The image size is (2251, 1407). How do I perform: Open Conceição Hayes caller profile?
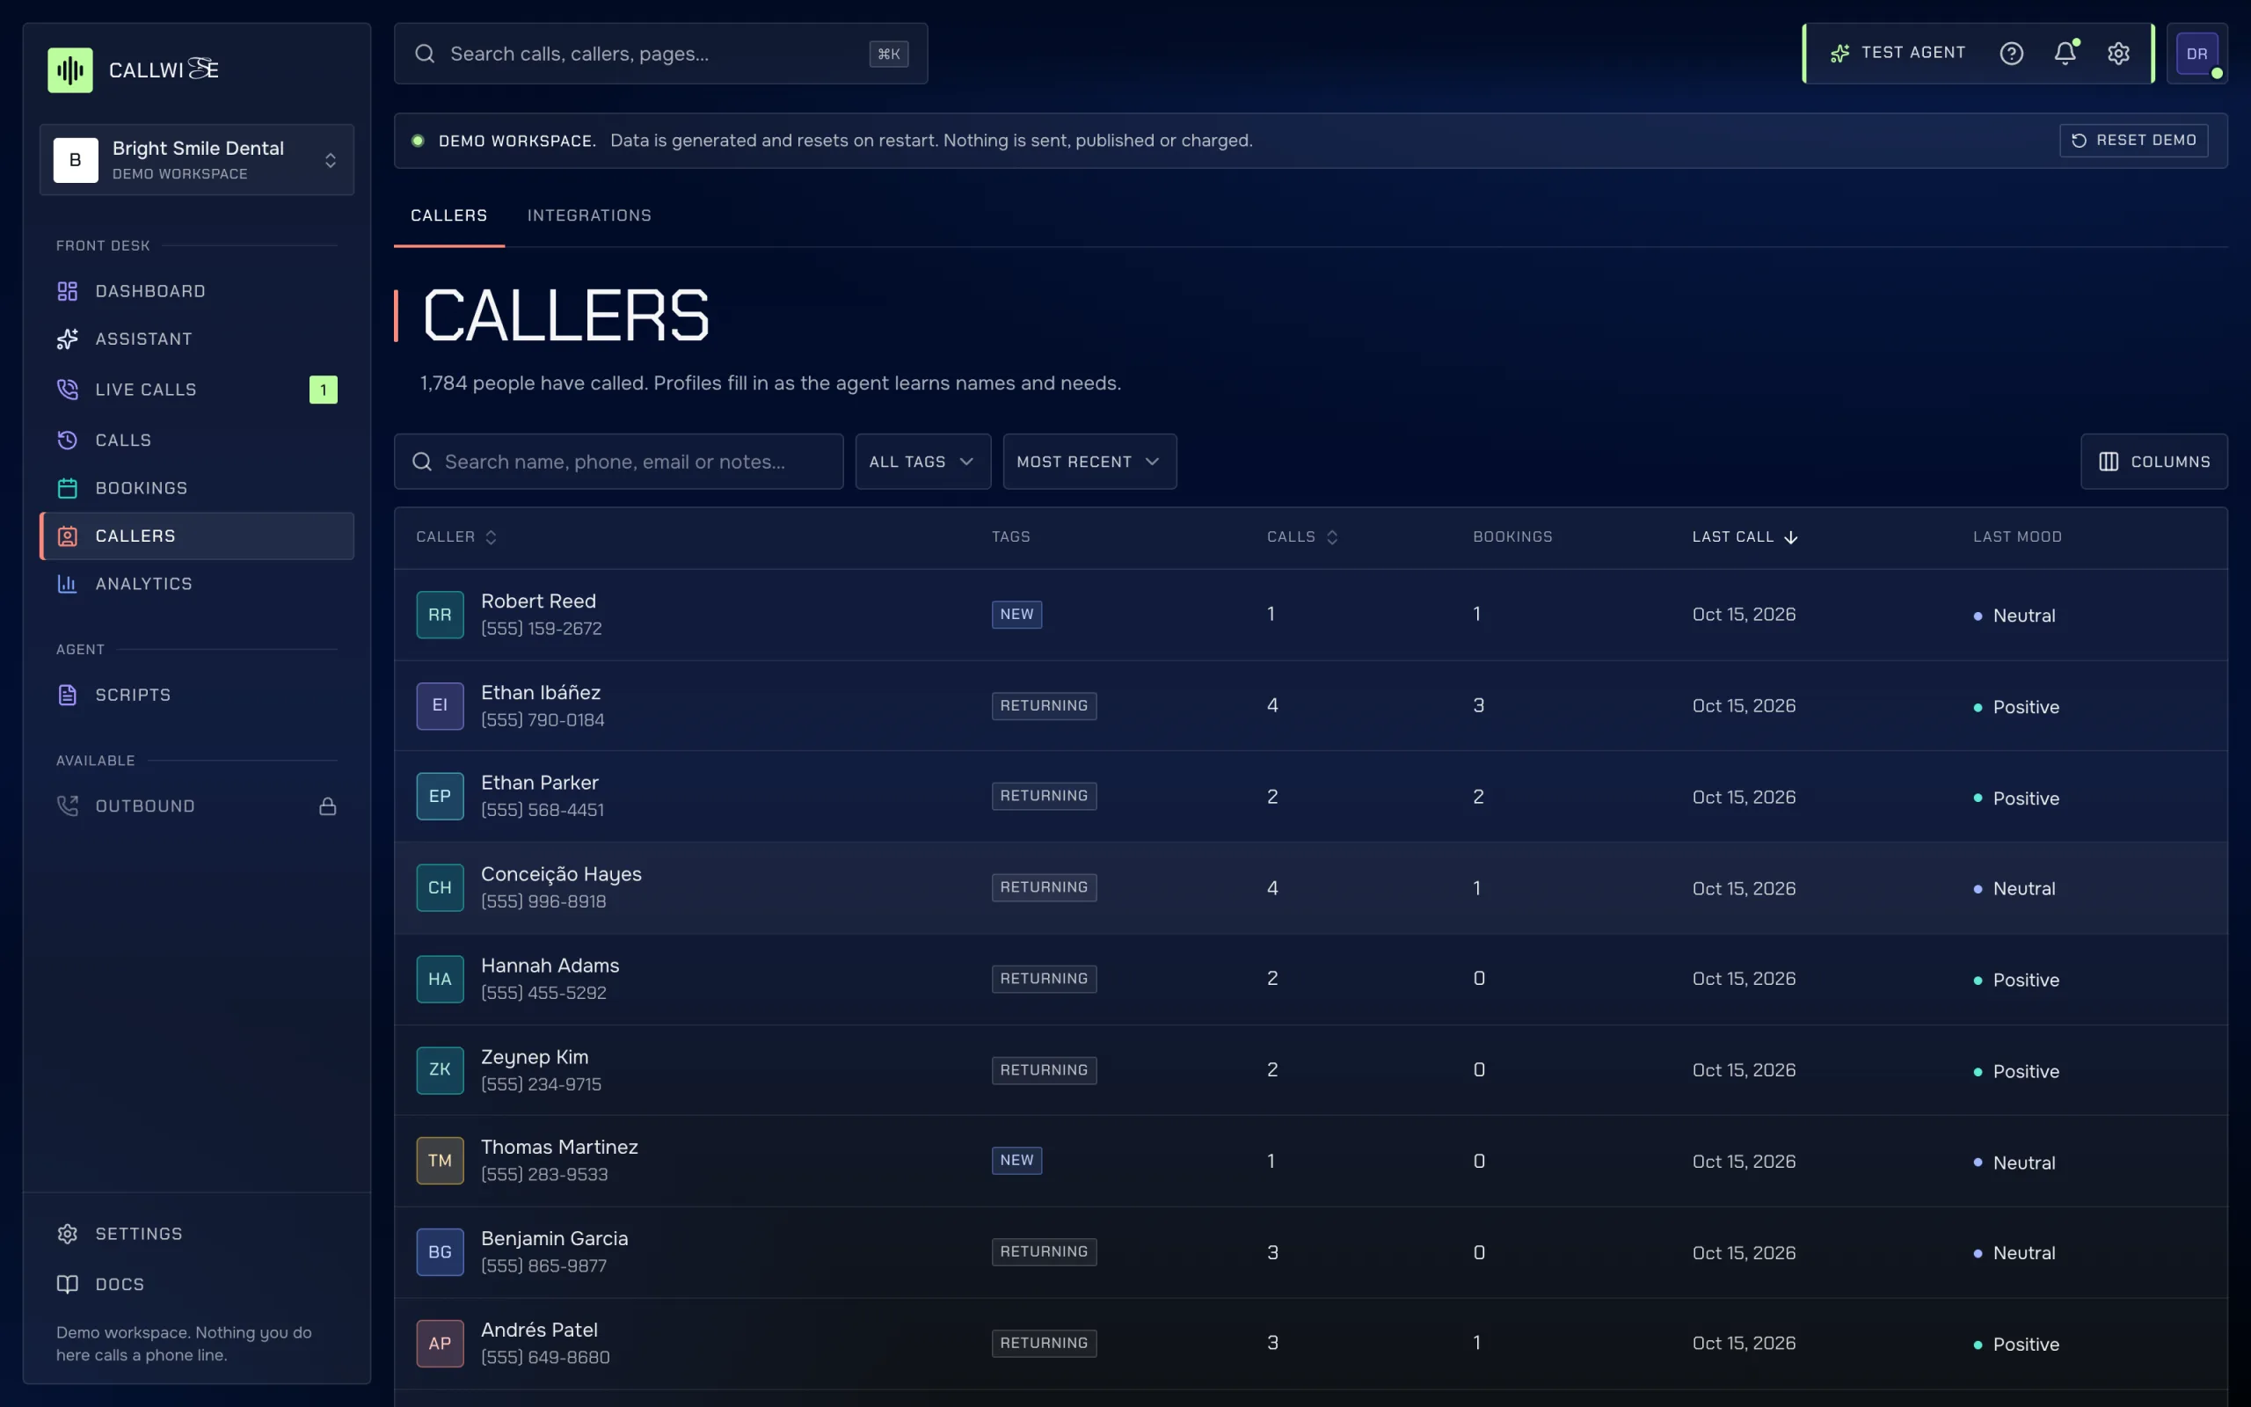coord(1311,888)
